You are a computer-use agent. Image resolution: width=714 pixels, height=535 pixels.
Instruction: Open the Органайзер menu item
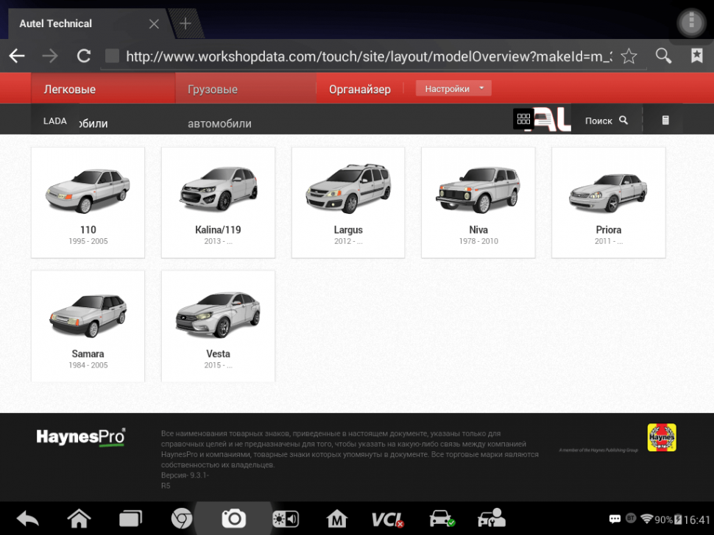359,90
